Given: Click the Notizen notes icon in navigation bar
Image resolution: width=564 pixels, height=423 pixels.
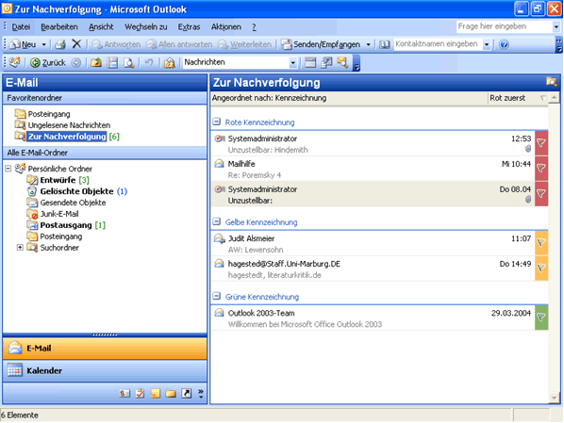Looking at the screenshot, I should 155,394.
